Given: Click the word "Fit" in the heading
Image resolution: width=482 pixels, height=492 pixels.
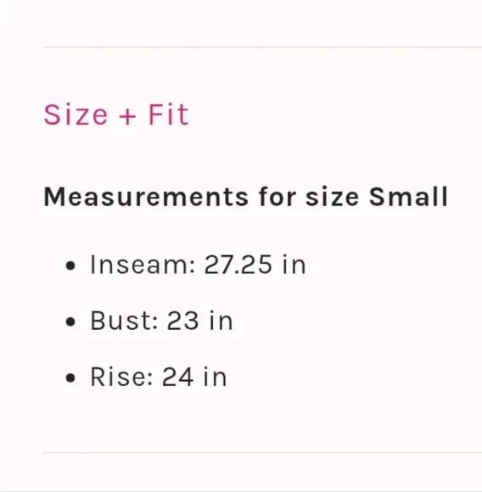Looking at the screenshot, I should pos(168,115).
